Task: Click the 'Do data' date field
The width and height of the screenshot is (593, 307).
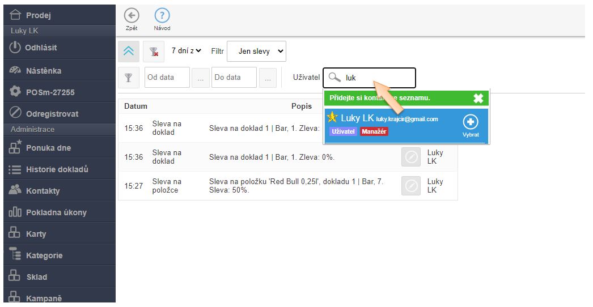Action: (x=234, y=78)
